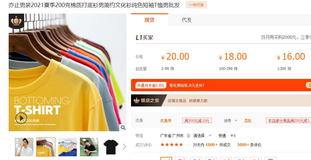Select the man in white shirt thumbnail
311x160 pixels.
tap(24, 147)
